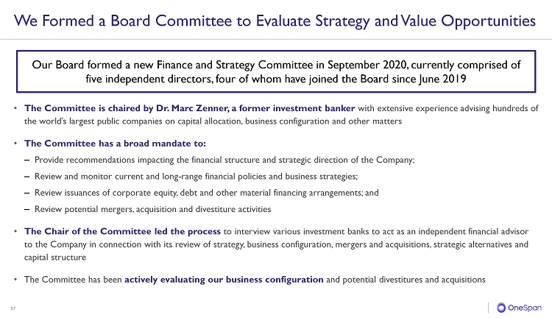
Task: Click the OneSpan brand name text
Action: point(525,308)
